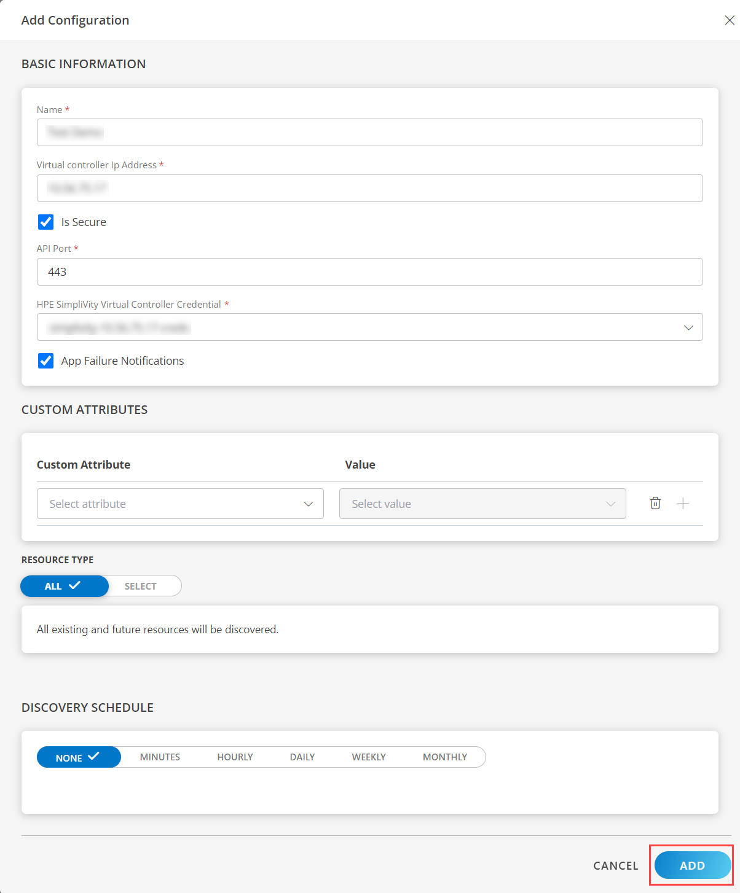This screenshot has height=893, width=740.
Task: Turn off App Failure Notifications
Action: point(45,361)
